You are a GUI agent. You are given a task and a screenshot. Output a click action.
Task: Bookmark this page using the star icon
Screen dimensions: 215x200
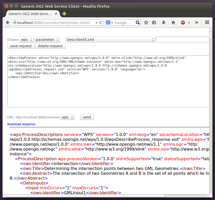coord(146,22)
